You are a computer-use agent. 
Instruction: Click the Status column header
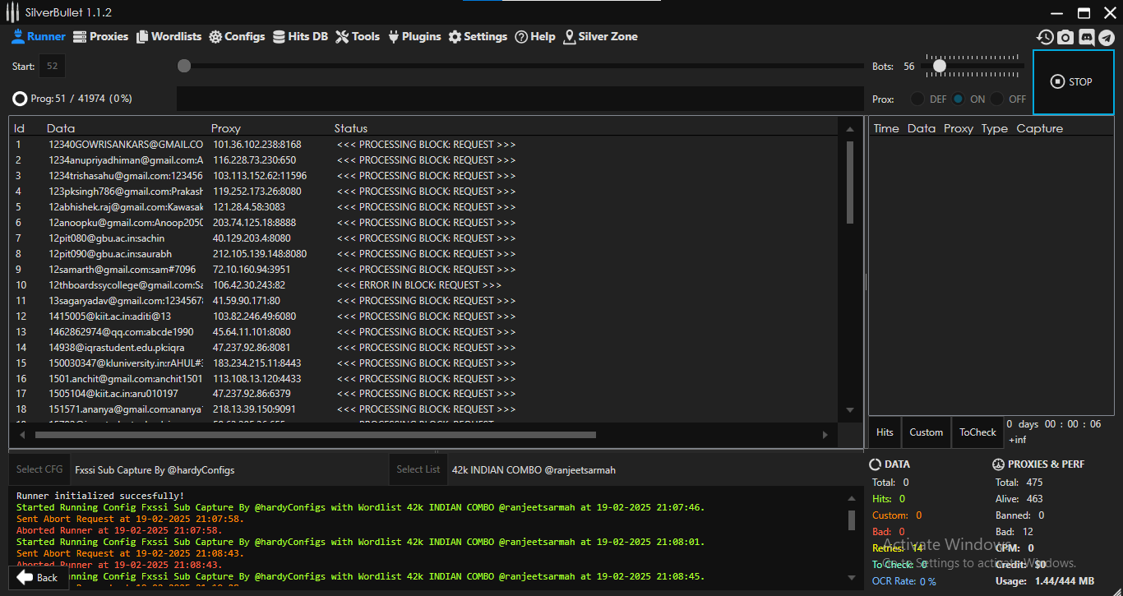click(351, 128)
